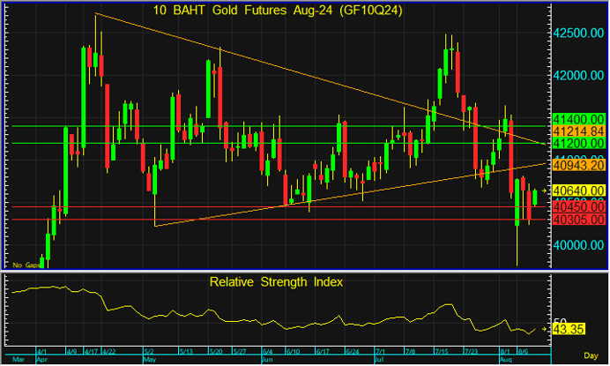
Task: Click the red 40305.00 price label
Action: tap(576, 219)
